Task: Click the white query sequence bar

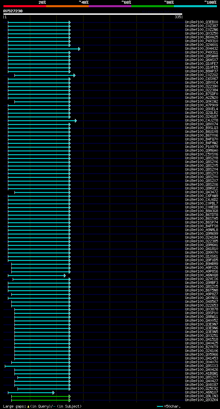Action: [x=93, y=14]
